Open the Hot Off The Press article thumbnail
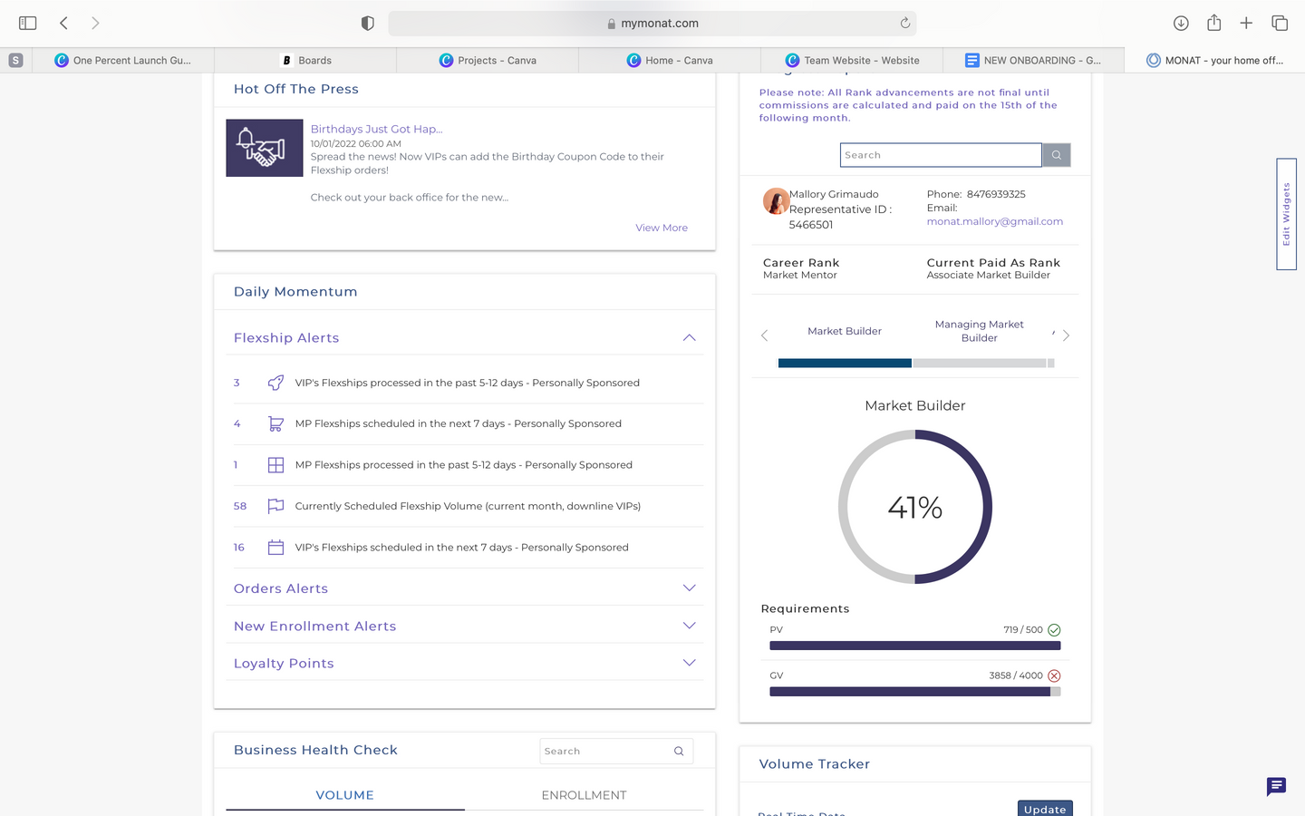Viewport: 1305px width, 816px height. tap(264, 148)
